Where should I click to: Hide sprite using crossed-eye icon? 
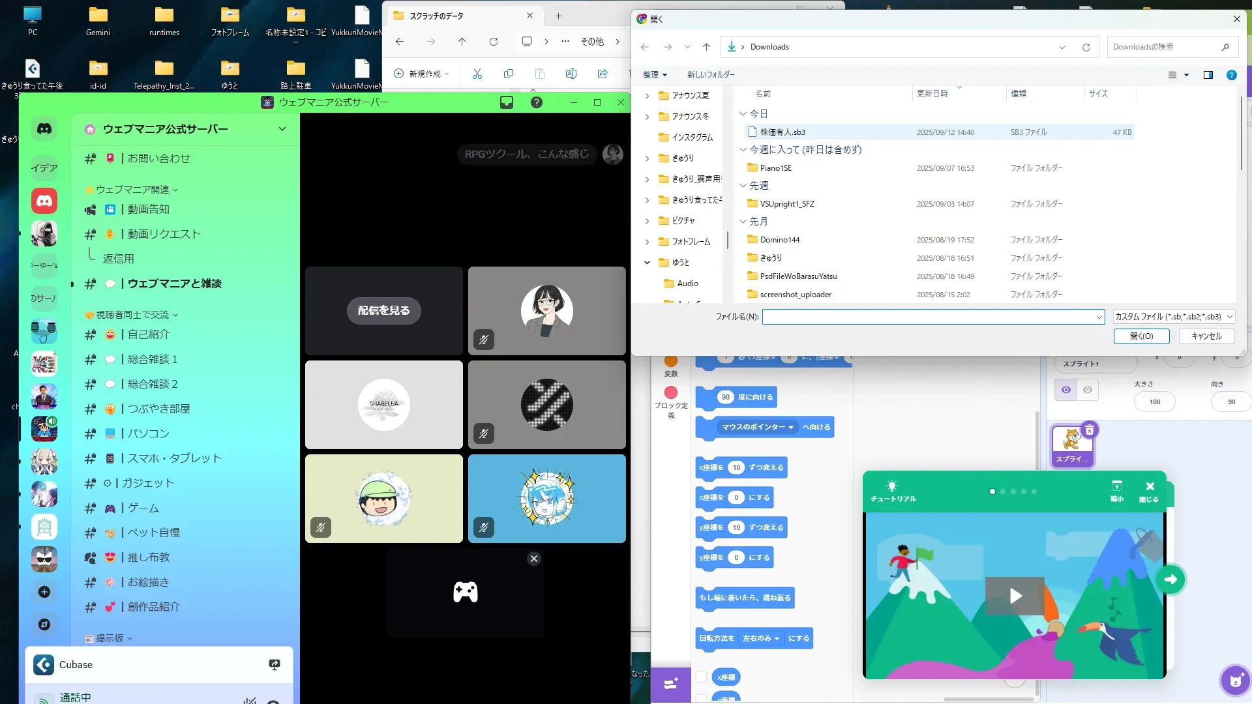coord(1088,390)
